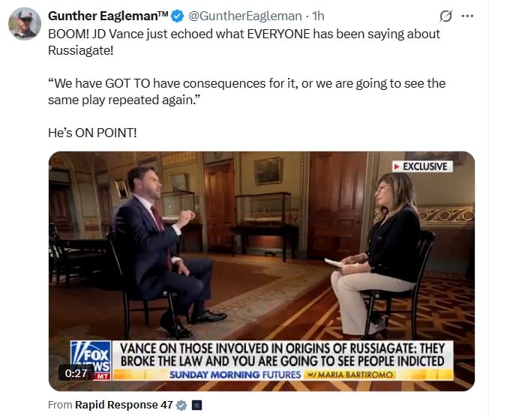Open Gunther Eagleman's profile picture
The image size is (513, 419).
tap(25, 24)
